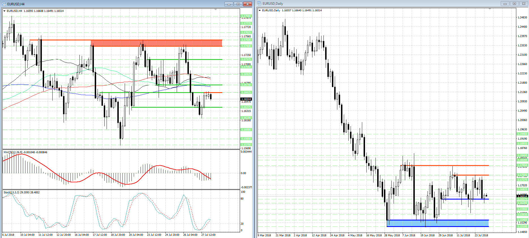Click the chart shift marker atop the H4 chart
Image resolution: width=529 pixels, height=238 pixels.
[216, 9]
